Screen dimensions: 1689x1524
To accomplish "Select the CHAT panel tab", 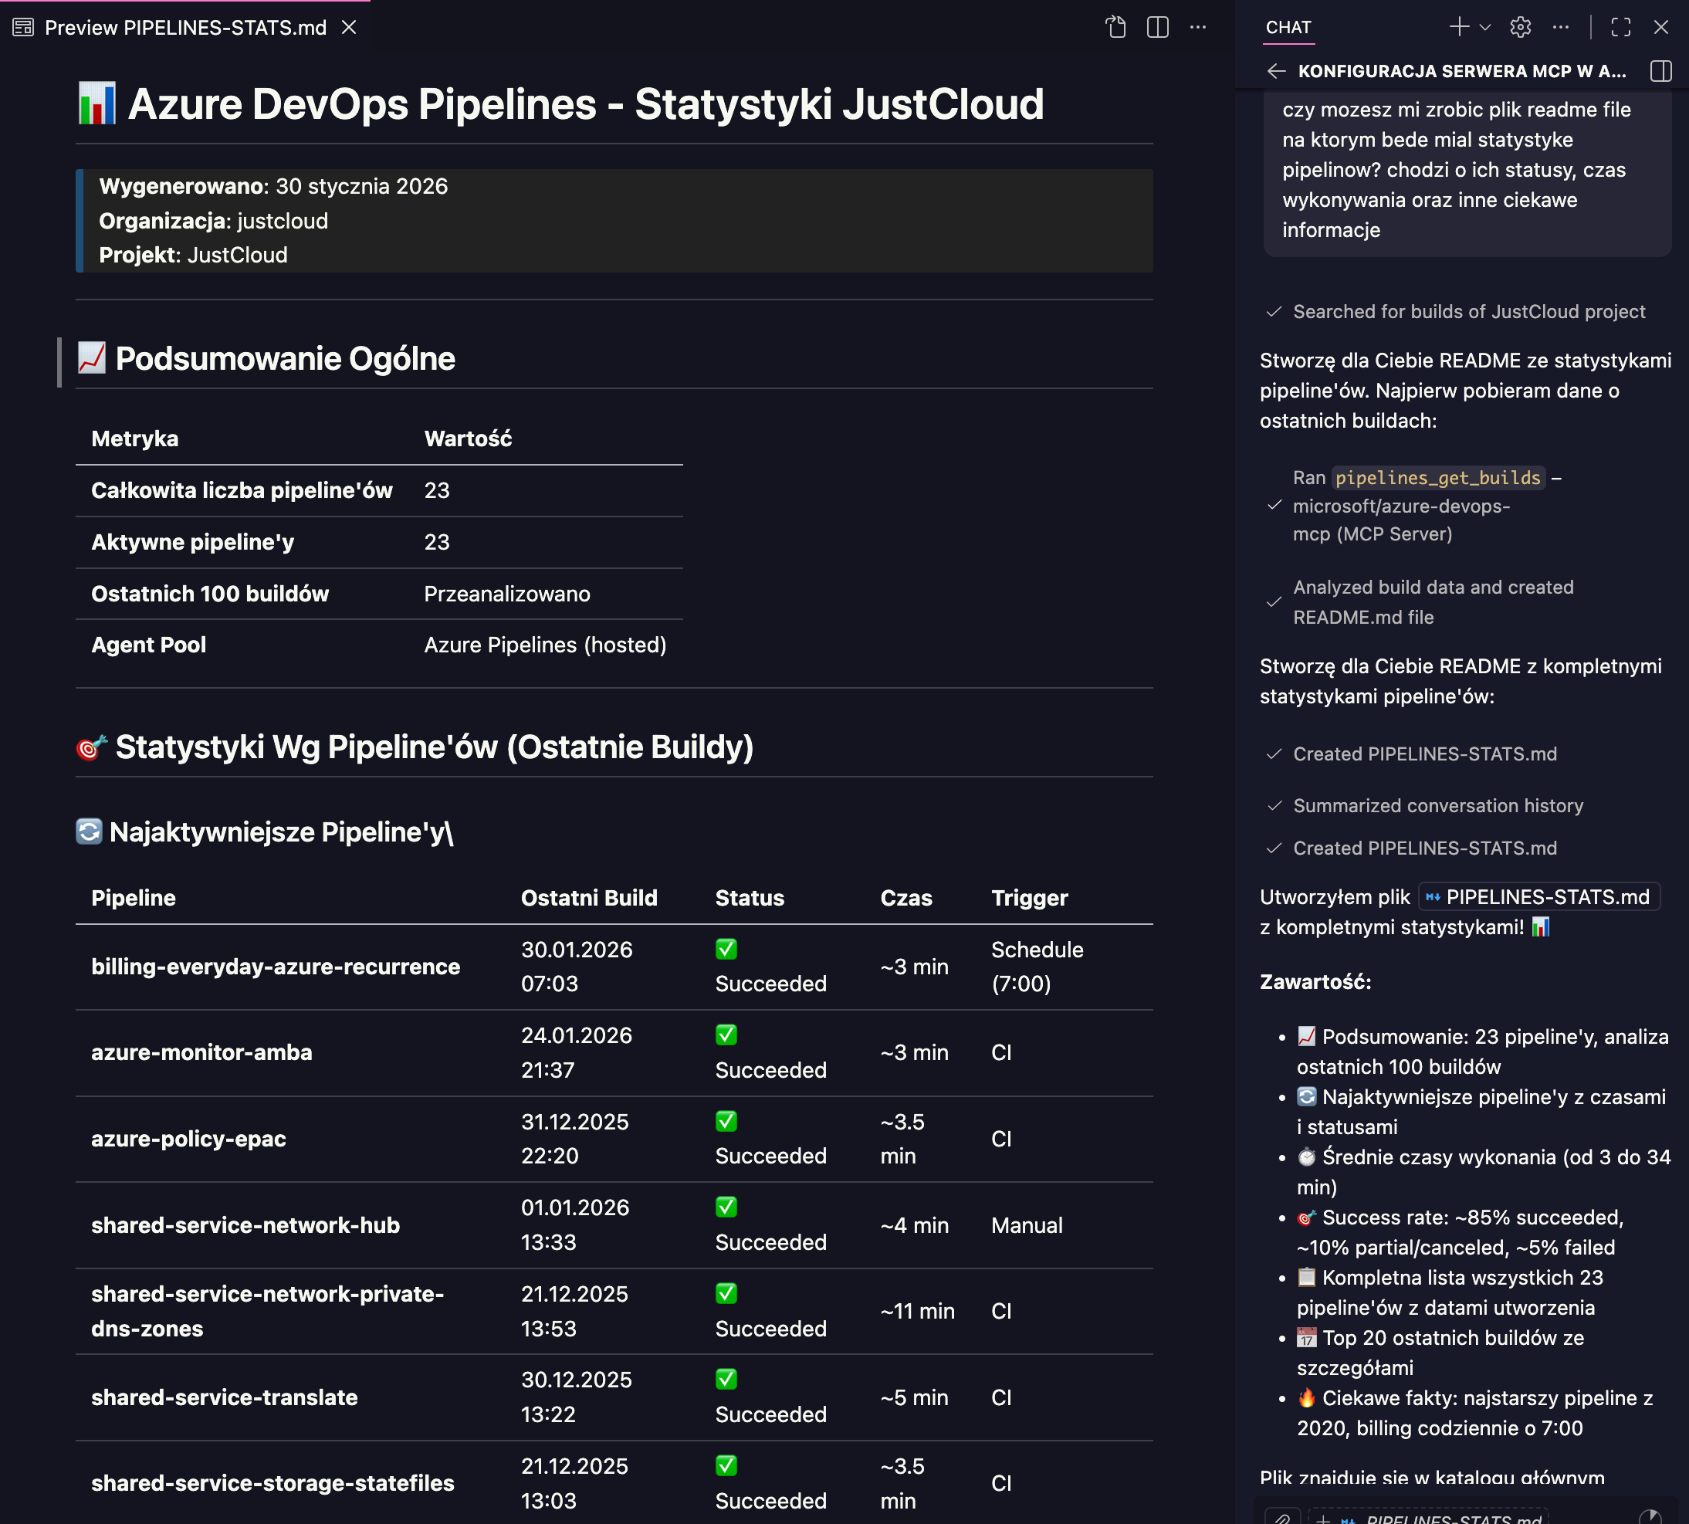I will [x=1288, y=28].
